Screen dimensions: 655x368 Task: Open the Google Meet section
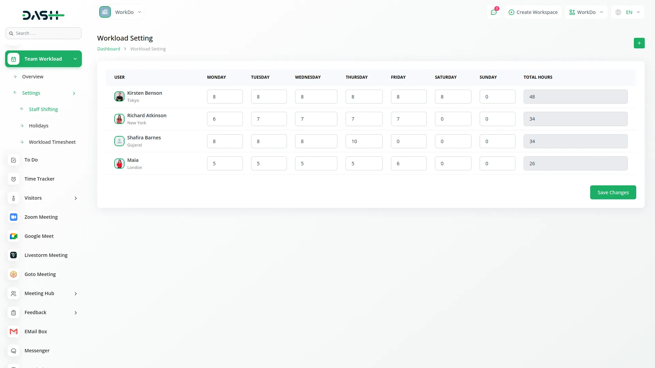[39, 236]
